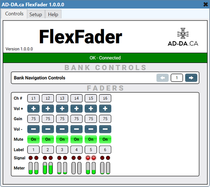Click channel number box i5
Viewport: 210px width, 187px height.
click(91, 98)
